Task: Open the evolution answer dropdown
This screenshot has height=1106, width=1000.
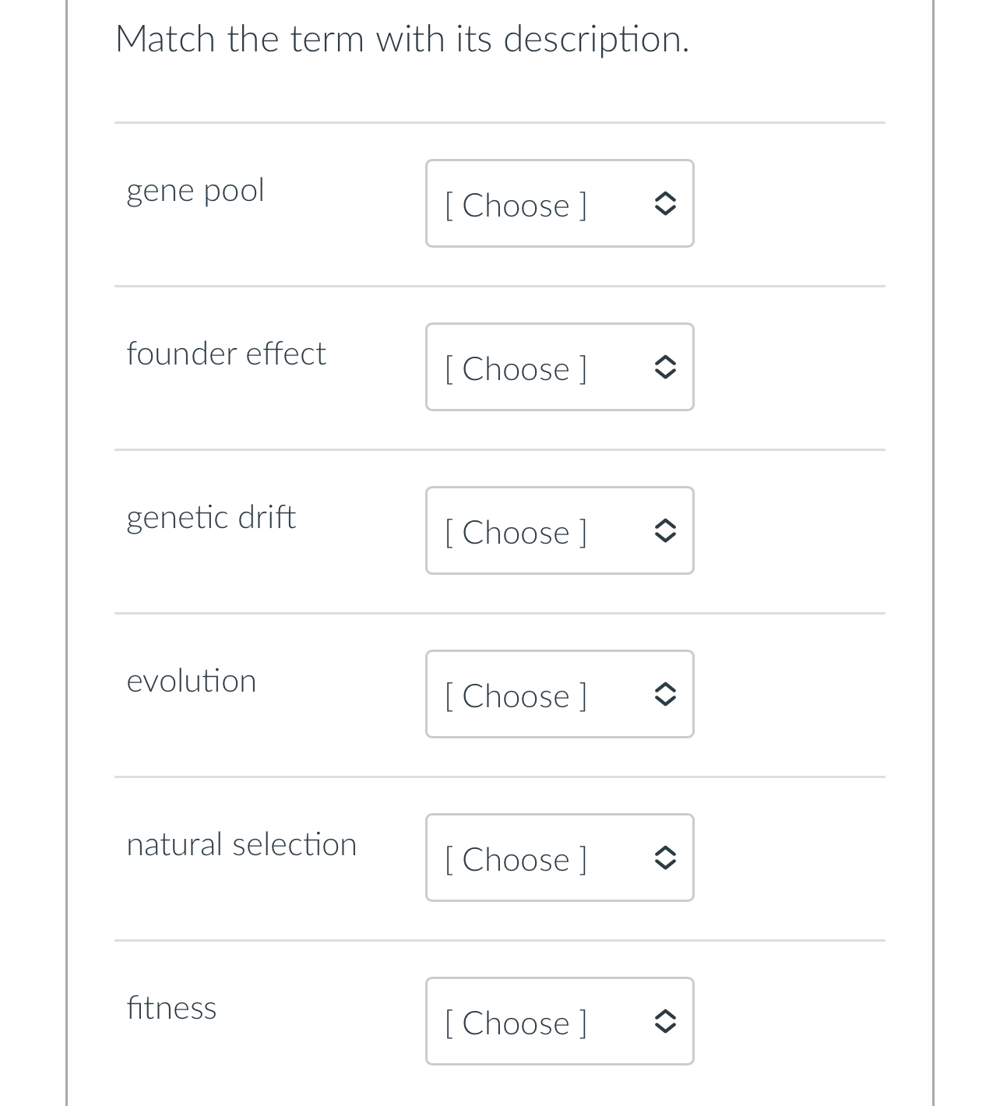Action: [x=559, y=695]
